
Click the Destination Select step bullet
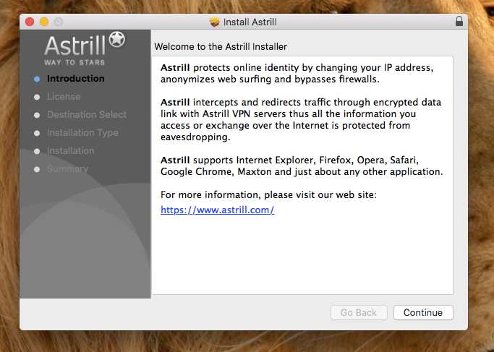point(37,115)
